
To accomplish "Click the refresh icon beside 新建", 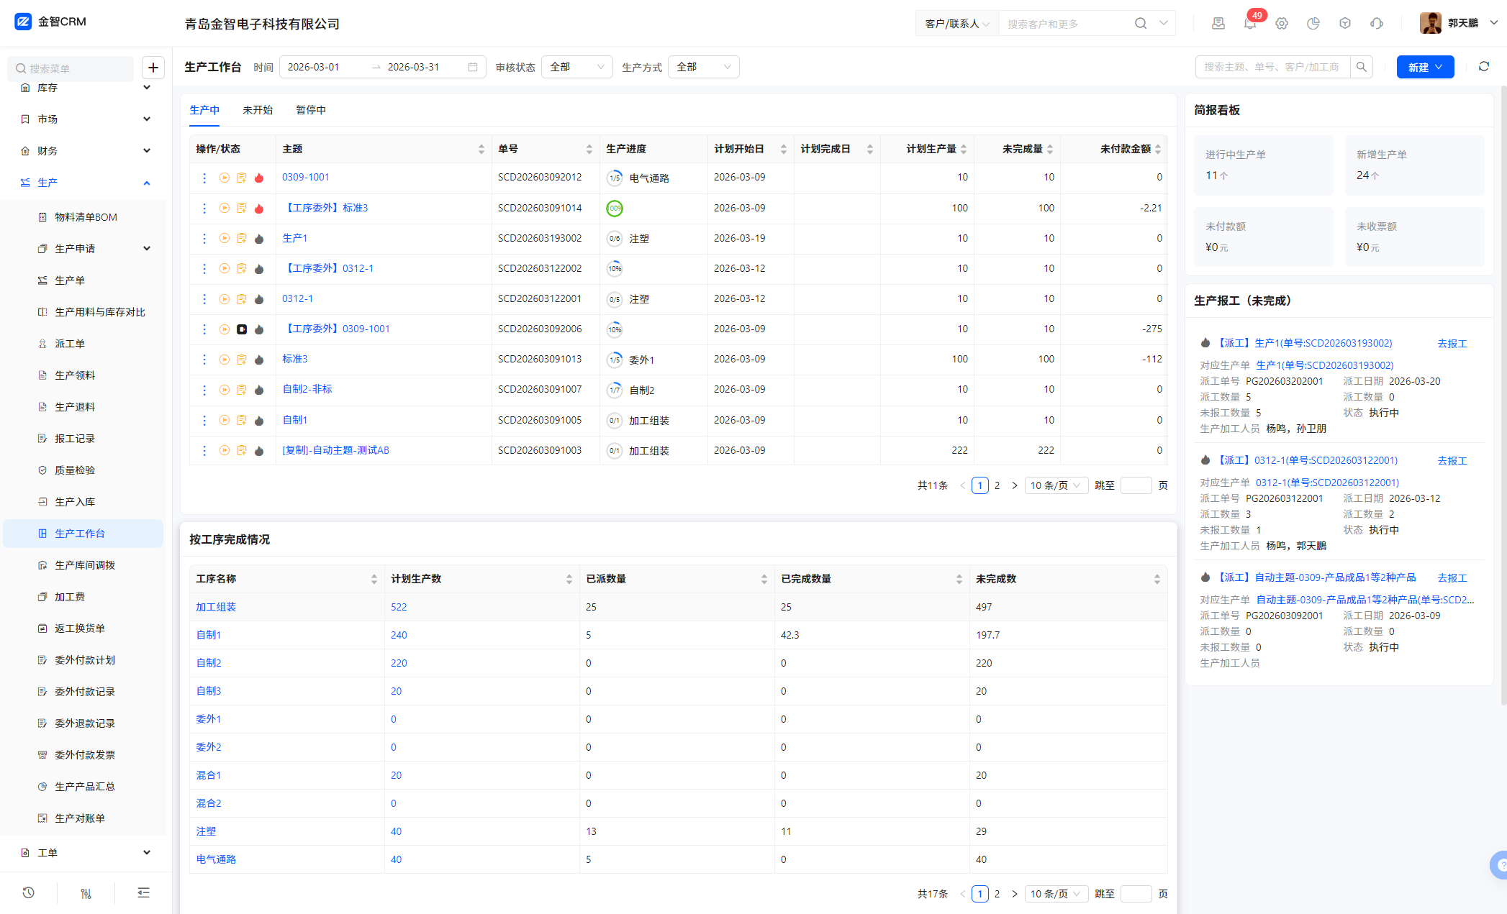I will [x=1484, y=67].
